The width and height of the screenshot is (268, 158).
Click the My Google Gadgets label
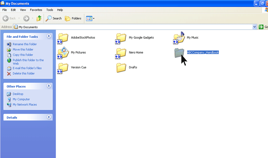click(141, 38)
